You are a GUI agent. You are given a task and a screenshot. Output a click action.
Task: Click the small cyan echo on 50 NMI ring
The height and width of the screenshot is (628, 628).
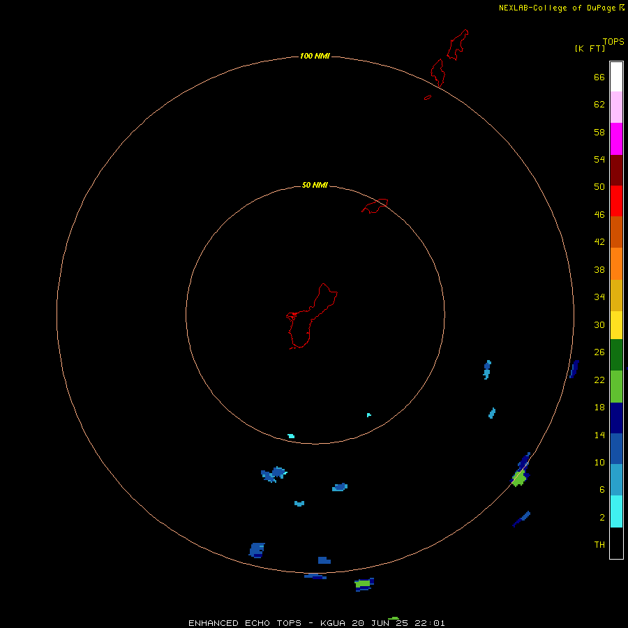(291, 435)
